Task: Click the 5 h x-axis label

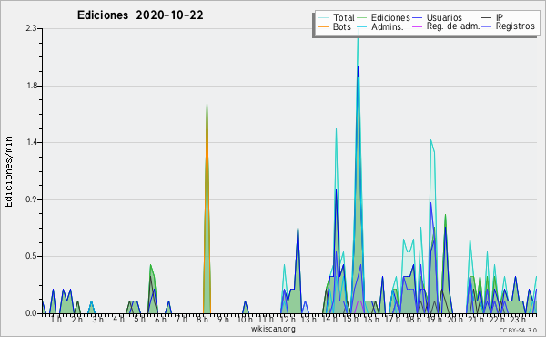Action: (x=139, y=319)
